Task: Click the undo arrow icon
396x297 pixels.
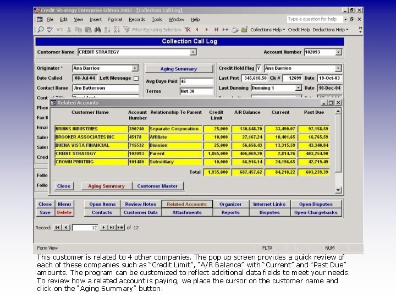Action: tap(59, 30)
